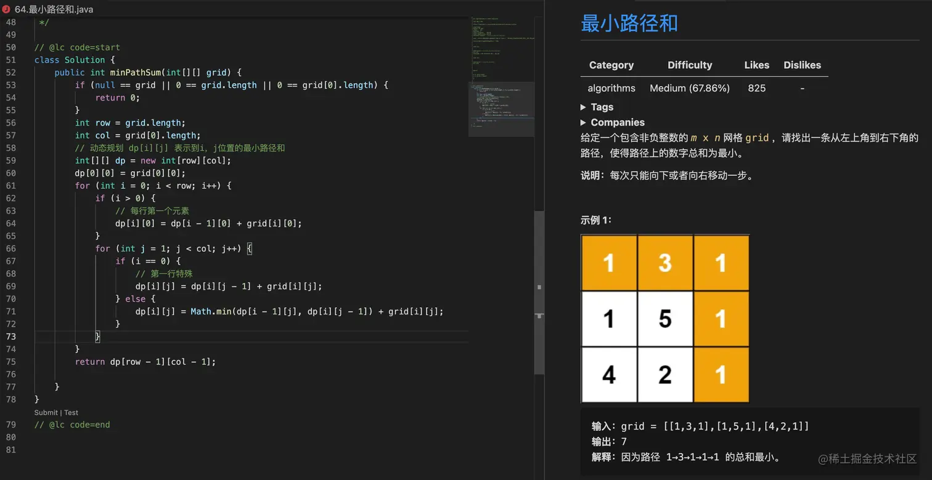Click line number 73 in gutter

pos(10,337)
